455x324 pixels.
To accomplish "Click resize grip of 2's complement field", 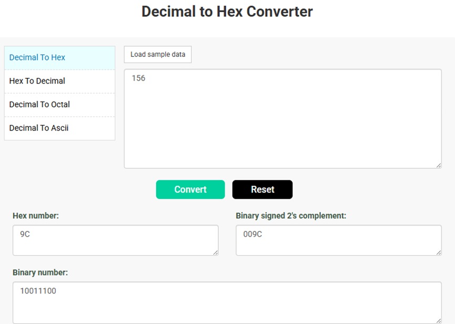I will click(438, 252).
